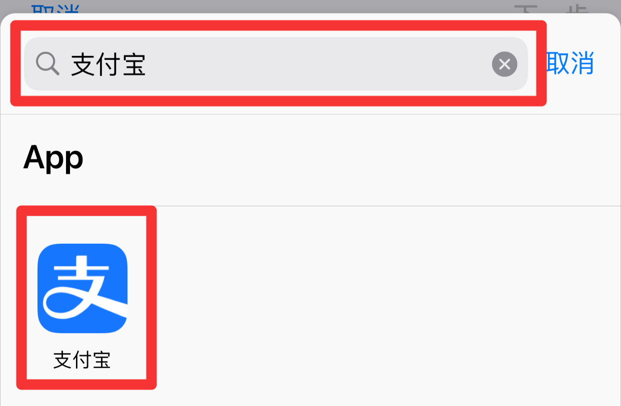Tap the white 支 character inside the Alipay icon
621x406 pixels.
(85, 290)
